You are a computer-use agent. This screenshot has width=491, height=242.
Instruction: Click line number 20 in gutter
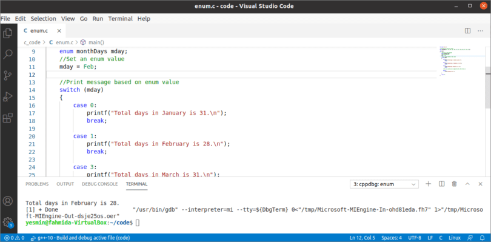coord(32,136)
